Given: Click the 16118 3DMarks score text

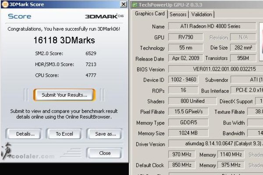Looking at the screenshot, I should 64,40.
